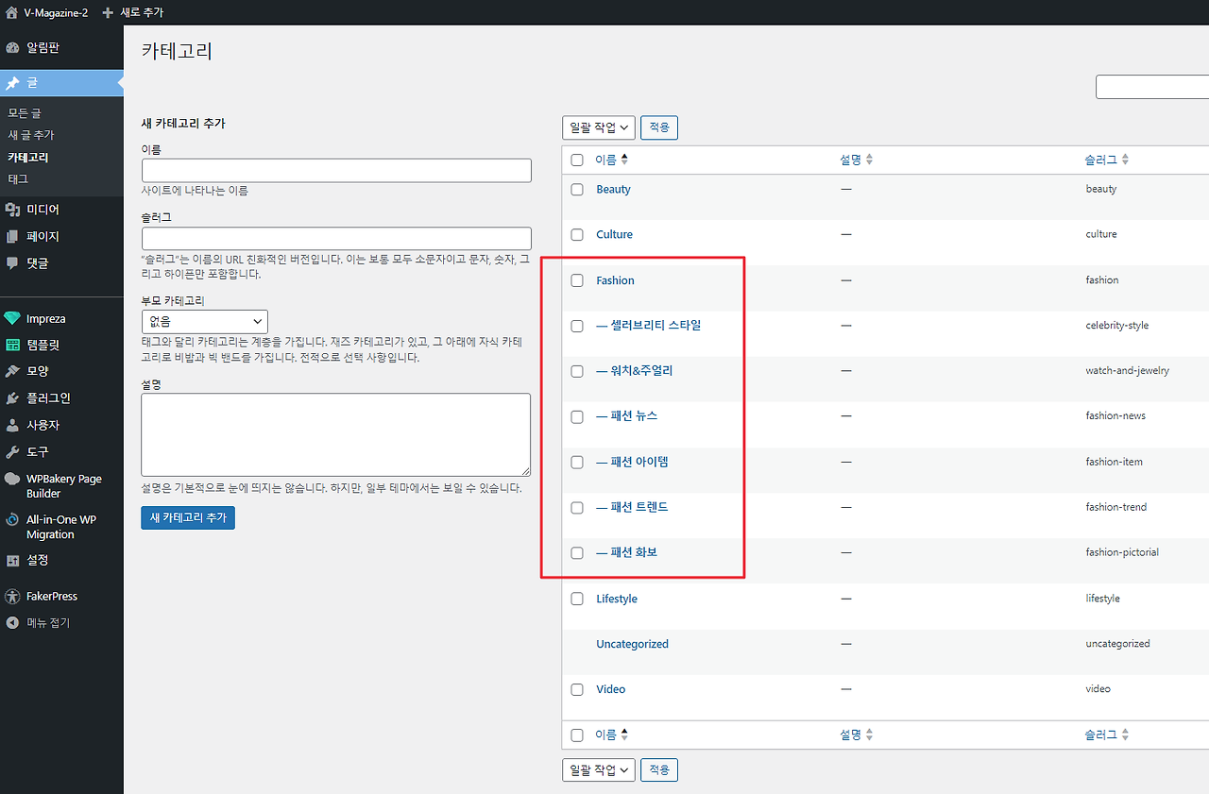Check the 패션 아이템 checkbox
Viewport: 1209px width, 794px height.
(x=577, y=462)
